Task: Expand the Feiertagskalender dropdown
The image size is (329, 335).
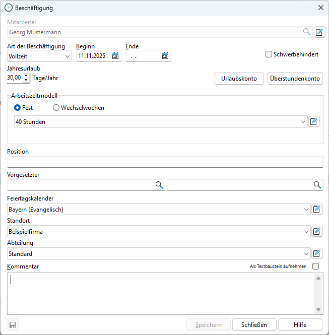Action: [x=306, y=209]
